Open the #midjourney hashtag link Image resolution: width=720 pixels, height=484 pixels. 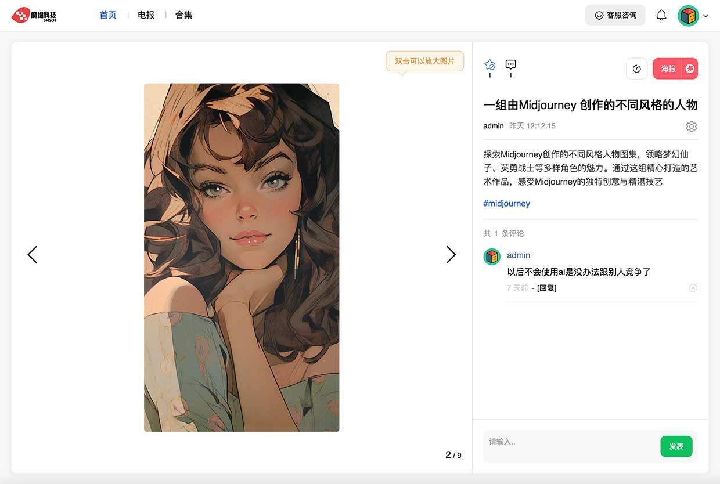click(506, 204)
